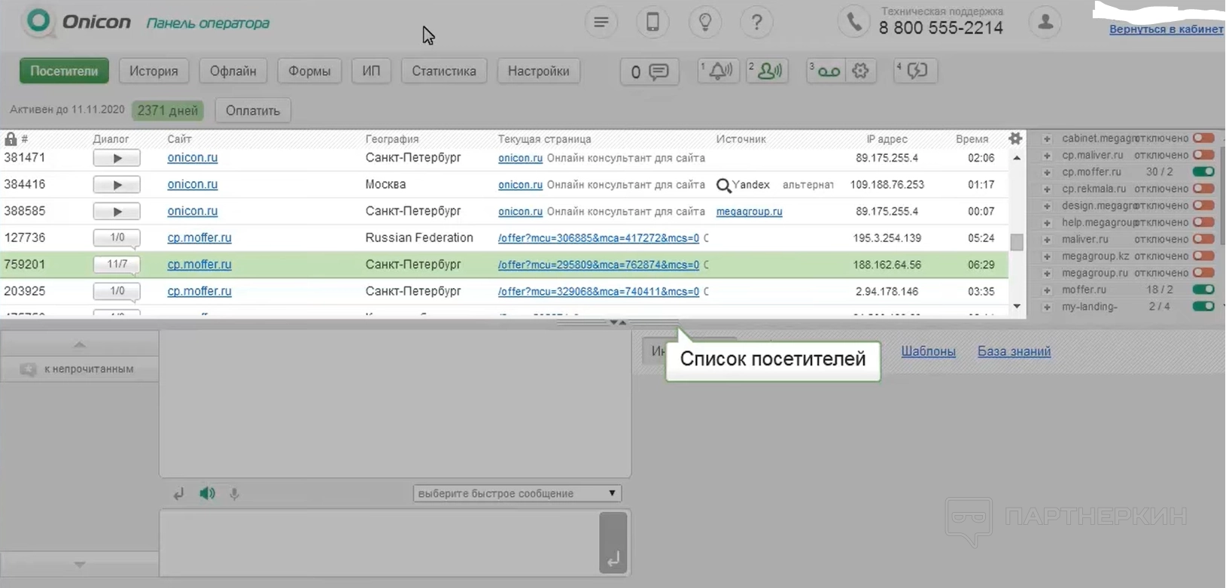Expand the maliver.ru site entry

[x=1046, y=240]
